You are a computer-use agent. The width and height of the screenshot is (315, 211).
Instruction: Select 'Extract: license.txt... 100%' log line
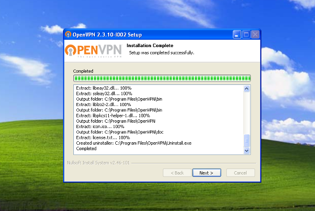coord(103,137)
